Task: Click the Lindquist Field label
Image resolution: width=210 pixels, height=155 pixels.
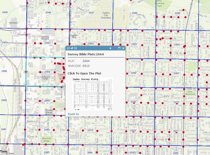Action: [x=46, y=77]
